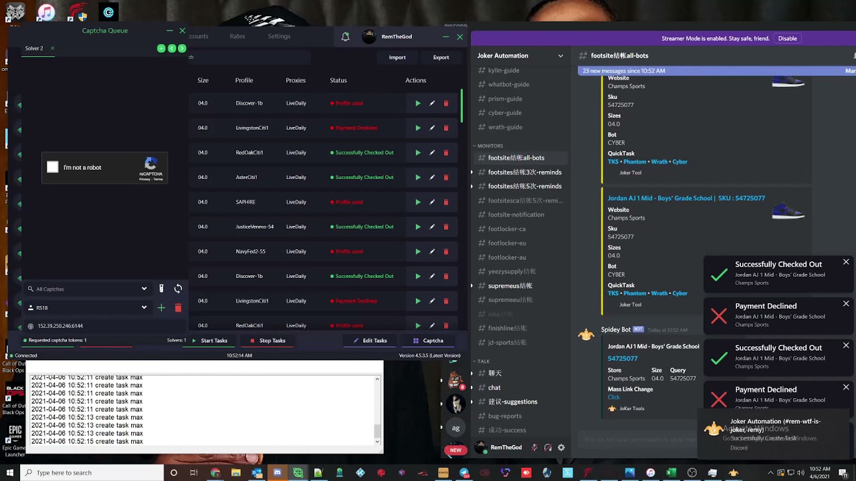856x481 pixels.
Task: Click Edit Tasks
Action: coord(370,341)
